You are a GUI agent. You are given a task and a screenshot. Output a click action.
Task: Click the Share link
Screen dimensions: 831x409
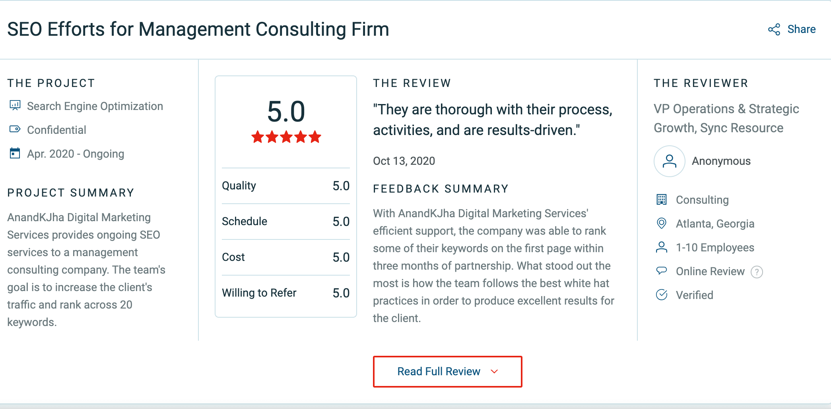point(801,29)
